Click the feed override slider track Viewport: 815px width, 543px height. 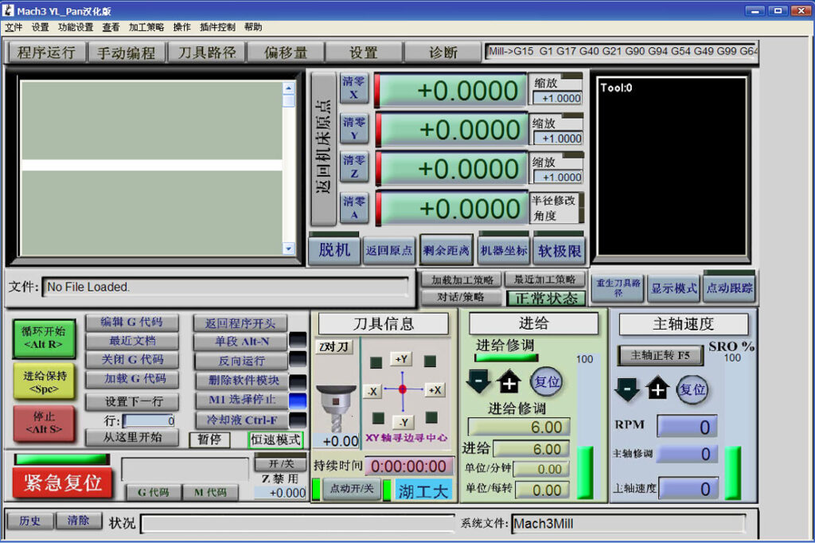pyautogui.click(x=507, y=359)
